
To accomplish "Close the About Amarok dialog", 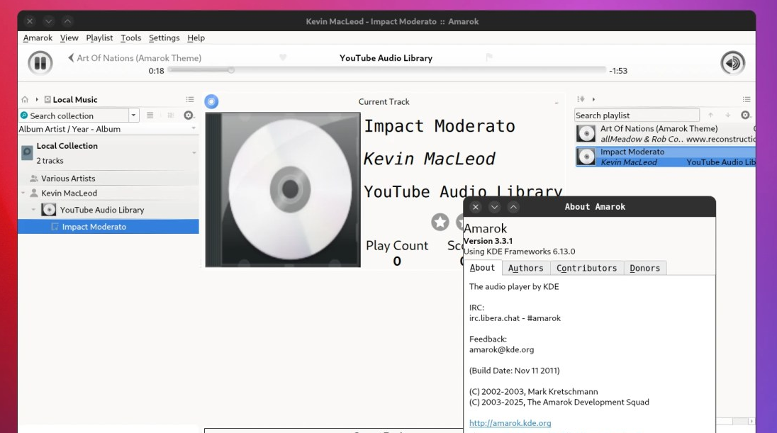I will click(x=475, y=207).
